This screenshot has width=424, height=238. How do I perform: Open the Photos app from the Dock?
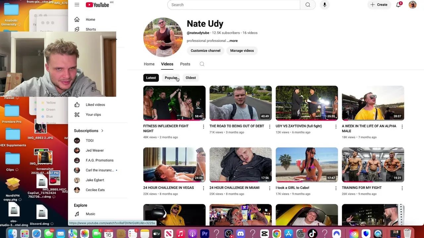coord(84,234)
